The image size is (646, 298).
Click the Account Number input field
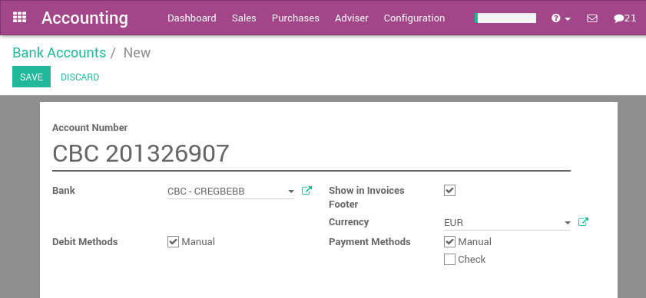pyautogui.click(x=311, y=154)
